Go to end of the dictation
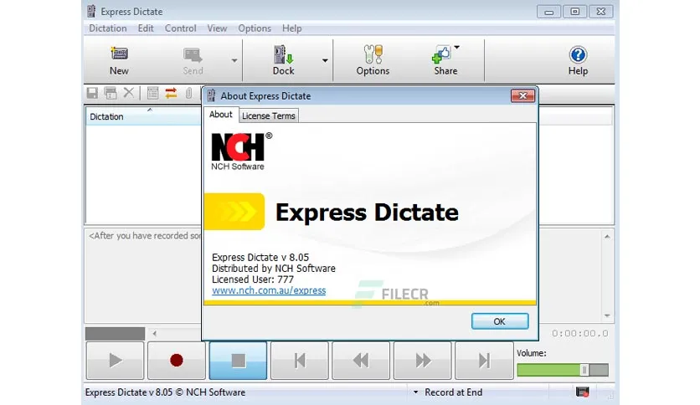 pyautogui.click(x=484, y=361)
